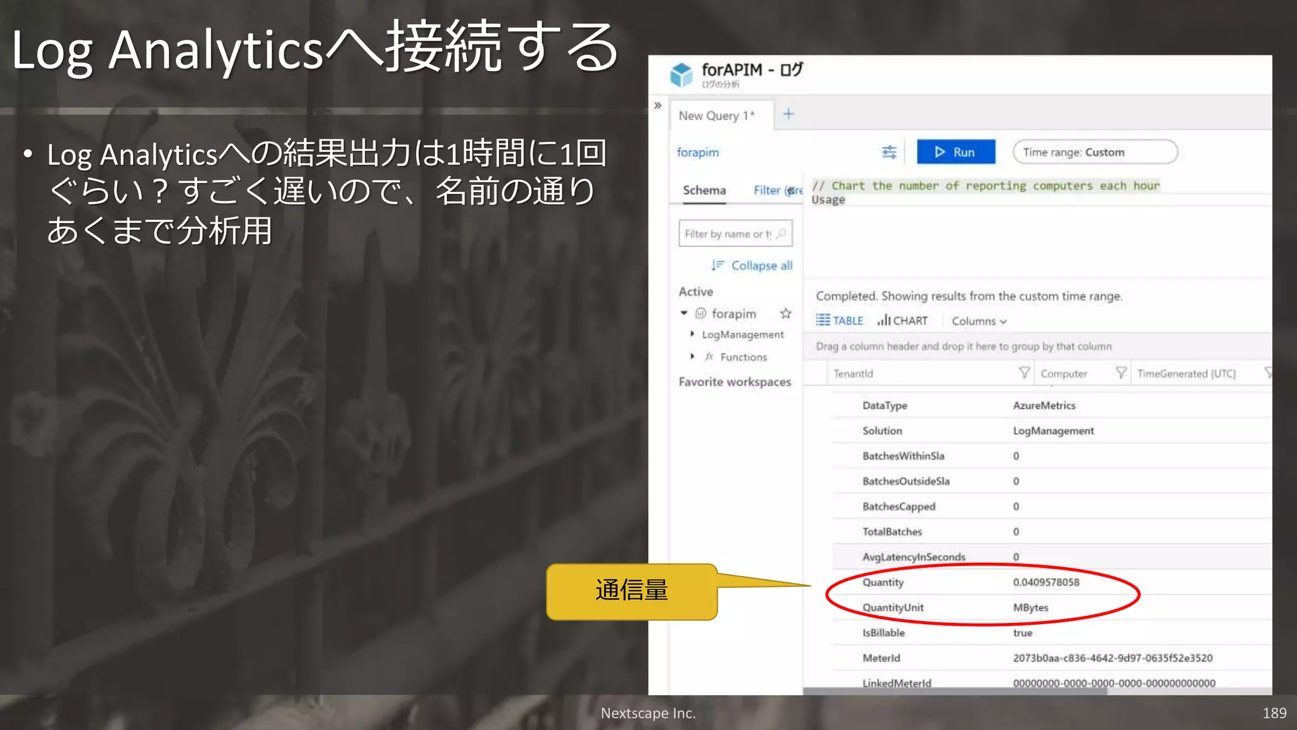Screen dimensions: 1297x730
Task: Click the Usage query text in editor
Action: [828, 200]
